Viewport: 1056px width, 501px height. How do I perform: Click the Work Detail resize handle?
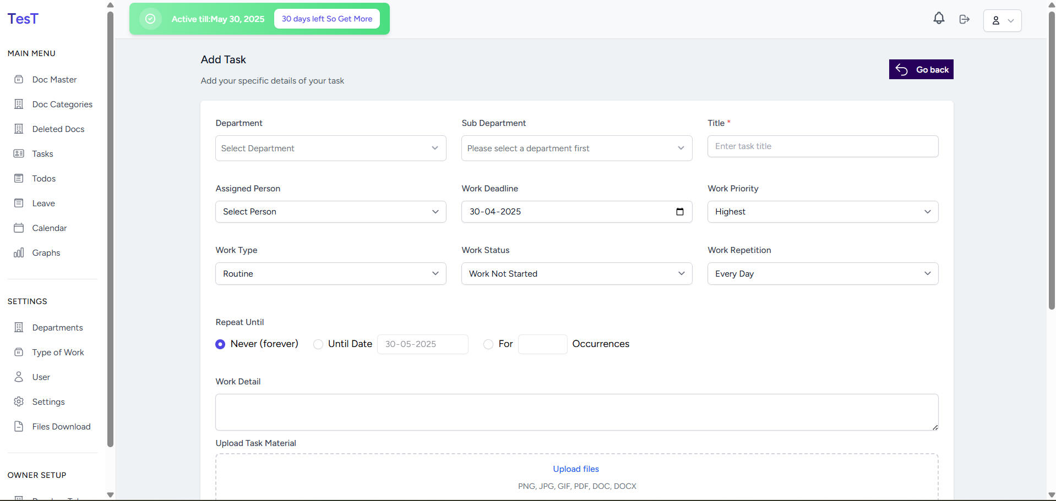pyautogui.click(x=935, y=427)
